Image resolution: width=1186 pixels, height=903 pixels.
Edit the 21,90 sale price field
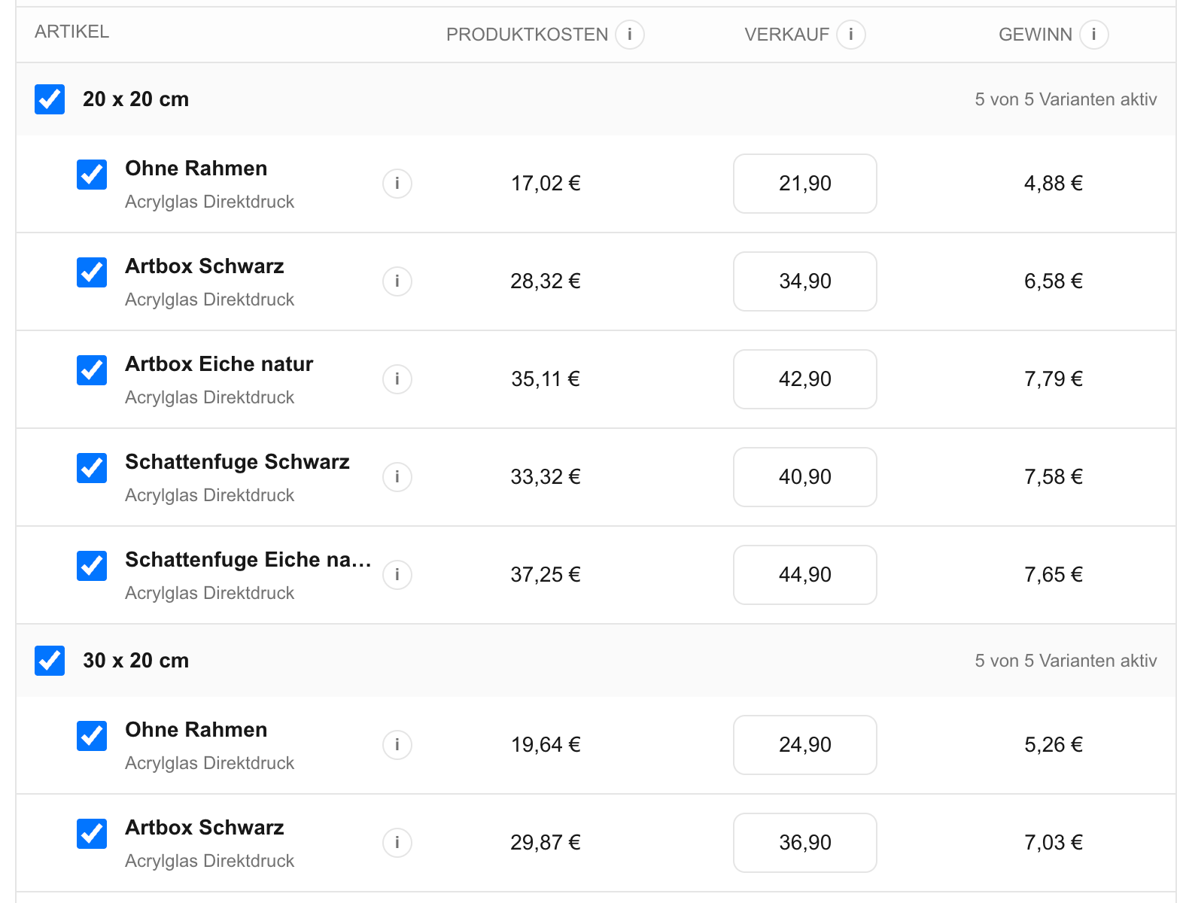(x=805, y=184)
